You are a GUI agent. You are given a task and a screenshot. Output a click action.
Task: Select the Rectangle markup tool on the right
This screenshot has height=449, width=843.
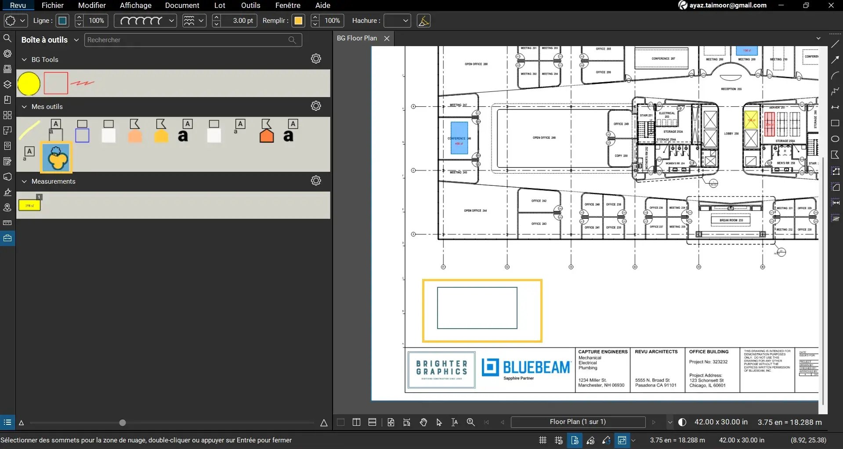tap(835, 123)
